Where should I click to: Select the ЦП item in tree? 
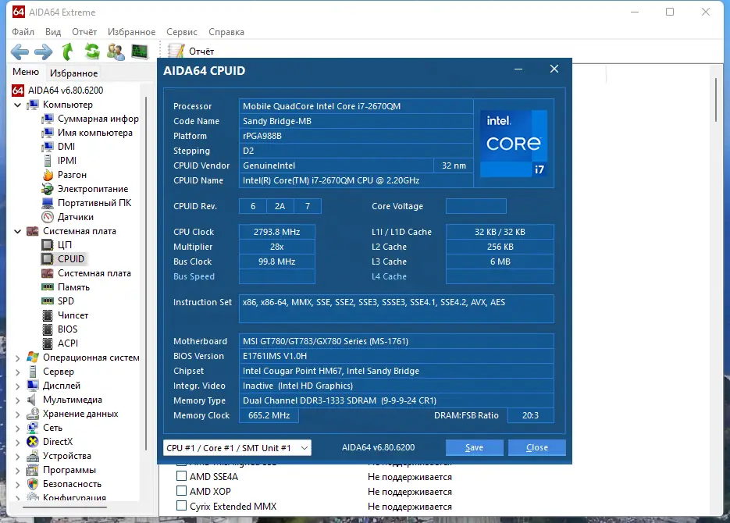(57, 245)
